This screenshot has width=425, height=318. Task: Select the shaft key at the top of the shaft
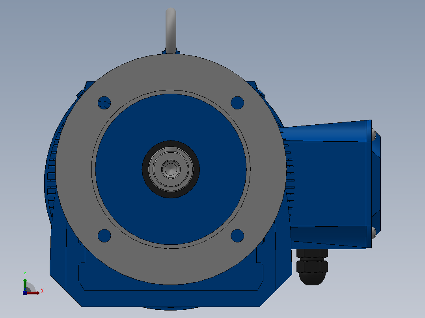[x=171, y=149]
